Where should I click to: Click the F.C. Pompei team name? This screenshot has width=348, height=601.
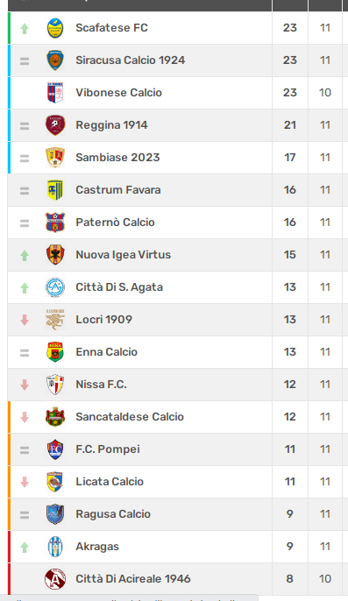click(x=108, y=449)
